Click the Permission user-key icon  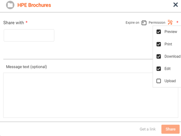[x=170, y=22]
